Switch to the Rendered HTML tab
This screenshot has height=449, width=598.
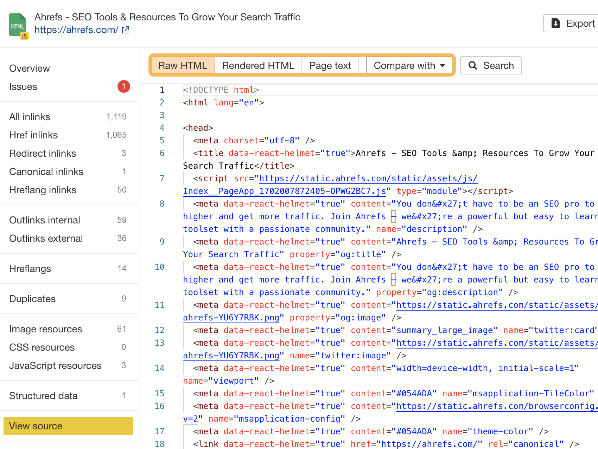pyautogui.click(x=258, y=65)
